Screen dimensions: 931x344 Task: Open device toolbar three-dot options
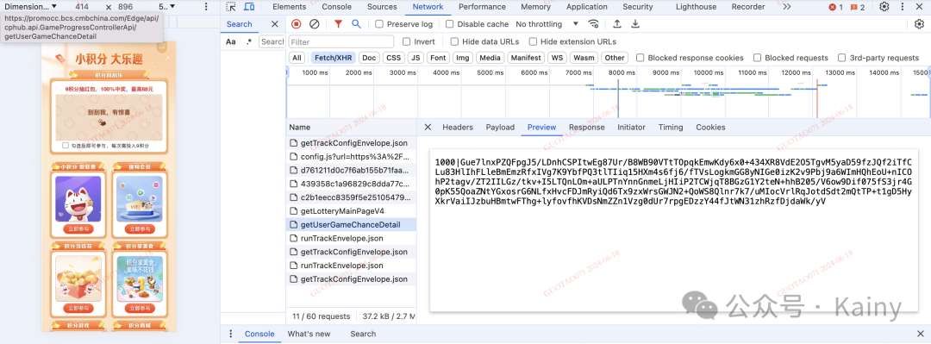[206, 7]
